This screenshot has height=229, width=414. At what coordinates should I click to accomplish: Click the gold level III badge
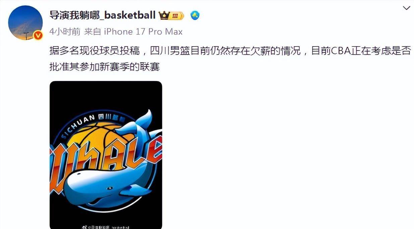tap(176, 15)
